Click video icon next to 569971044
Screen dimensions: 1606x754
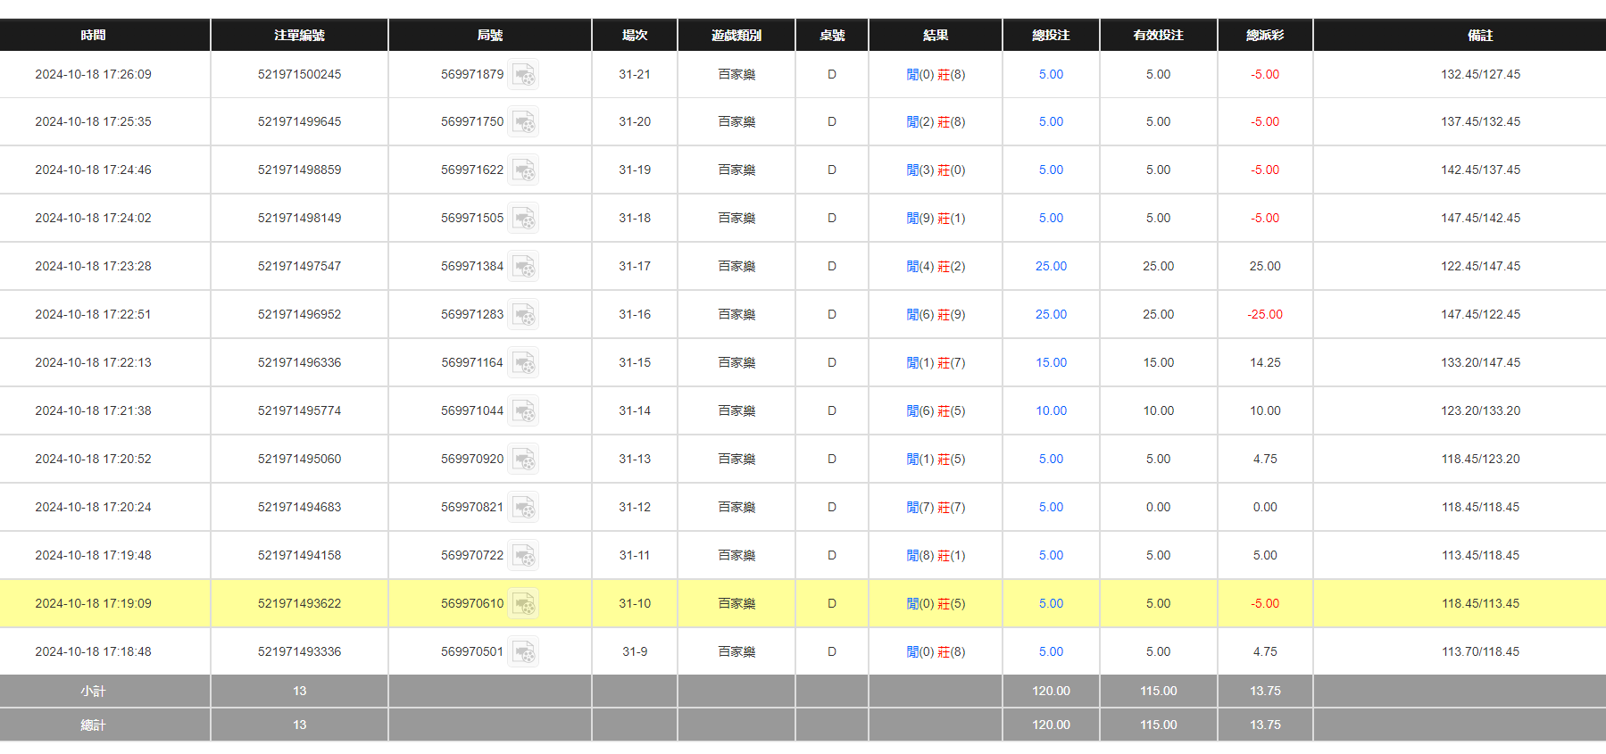(524, 411)
